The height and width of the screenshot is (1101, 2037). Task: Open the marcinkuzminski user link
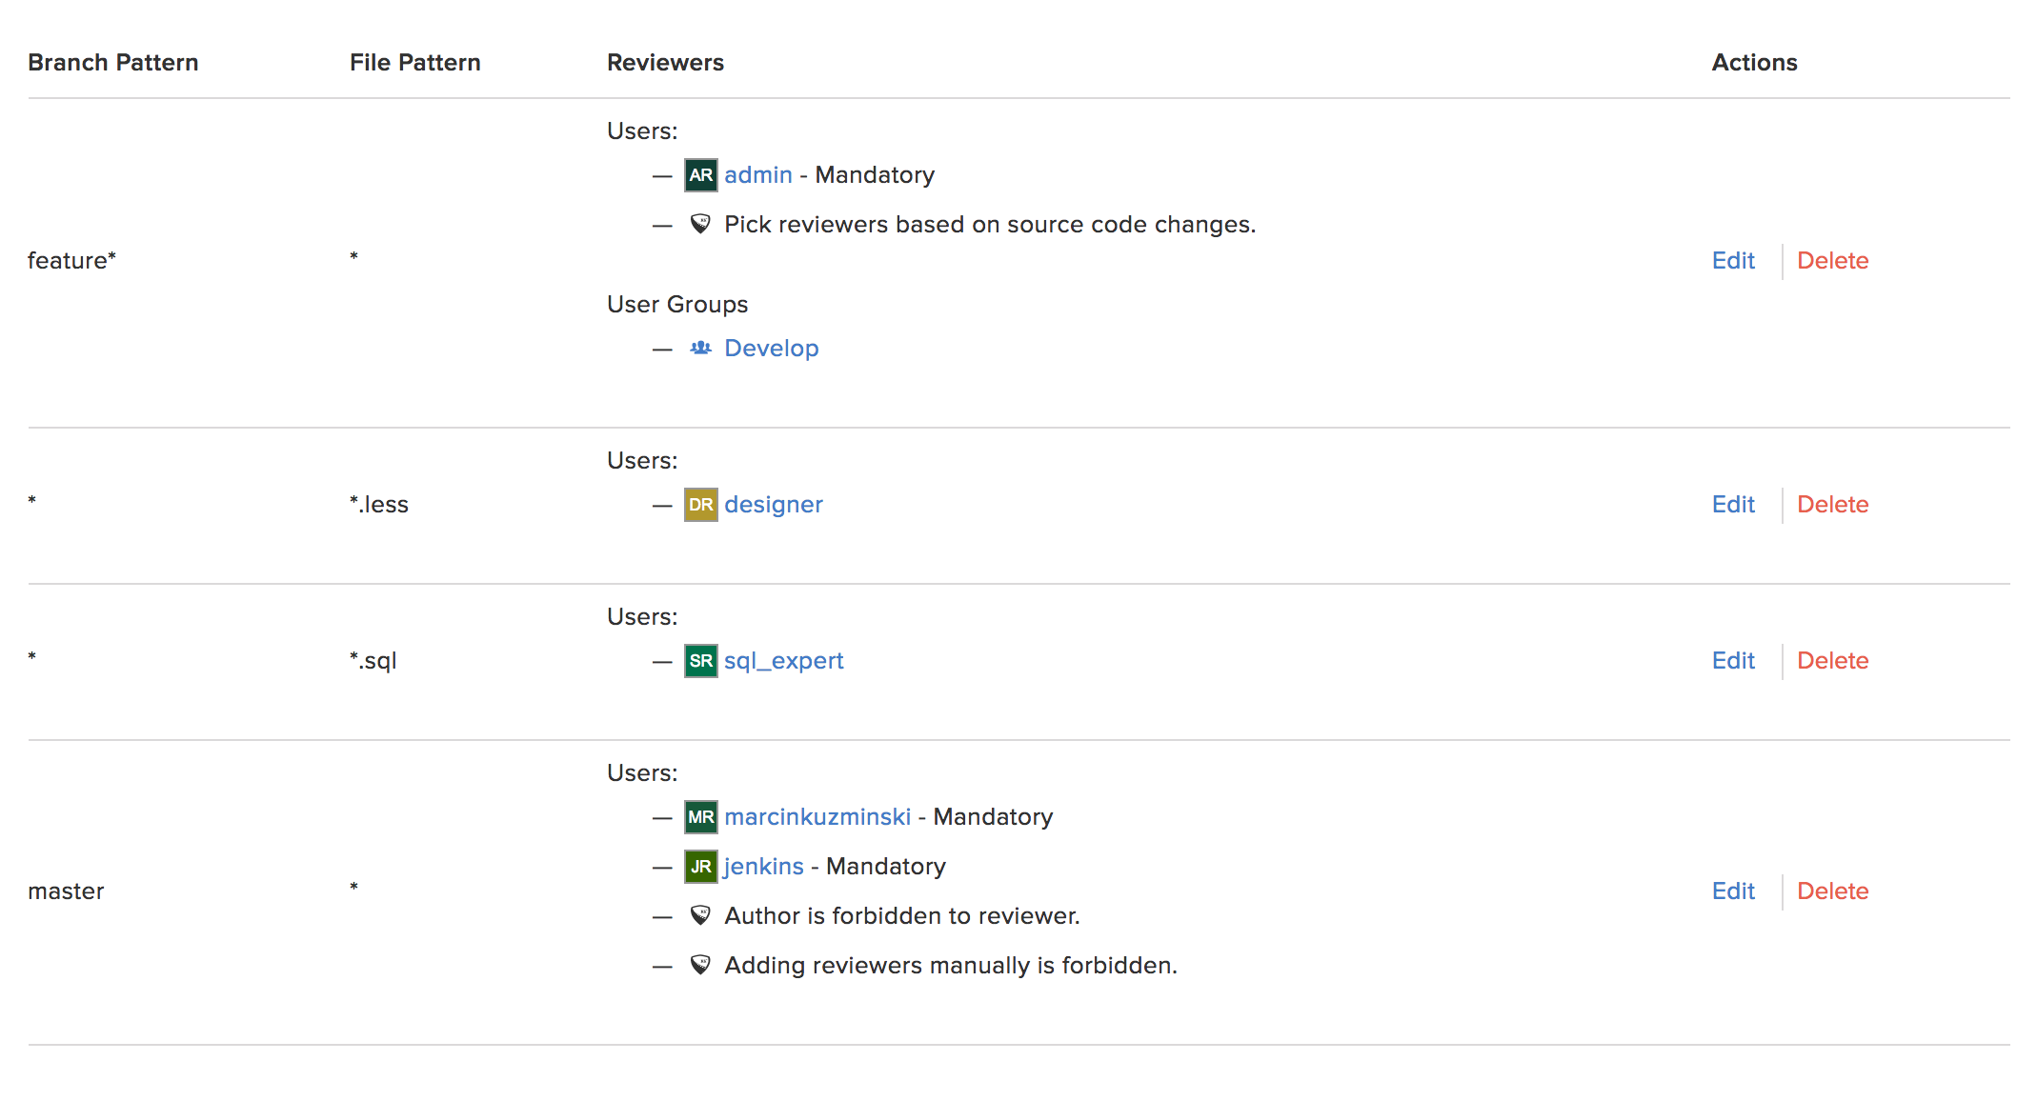click(x=817, y=817)
